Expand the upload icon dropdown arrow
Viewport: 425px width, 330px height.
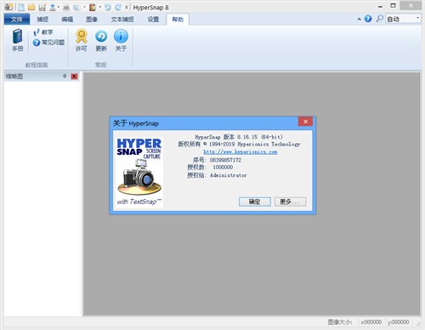pyautogui.click(x=59, y=7)
